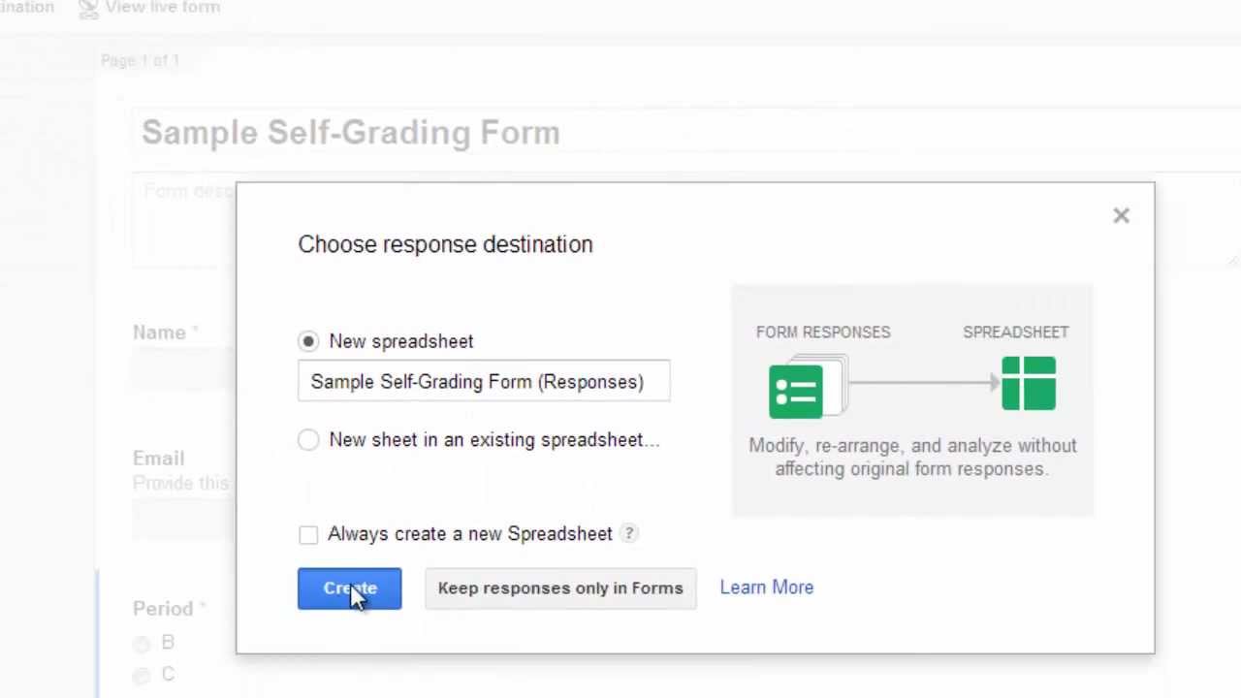Viewport: 1241px width, 698px height.
Task: Click the Page 1 of 1 label
Action: [x=141, y=60]
